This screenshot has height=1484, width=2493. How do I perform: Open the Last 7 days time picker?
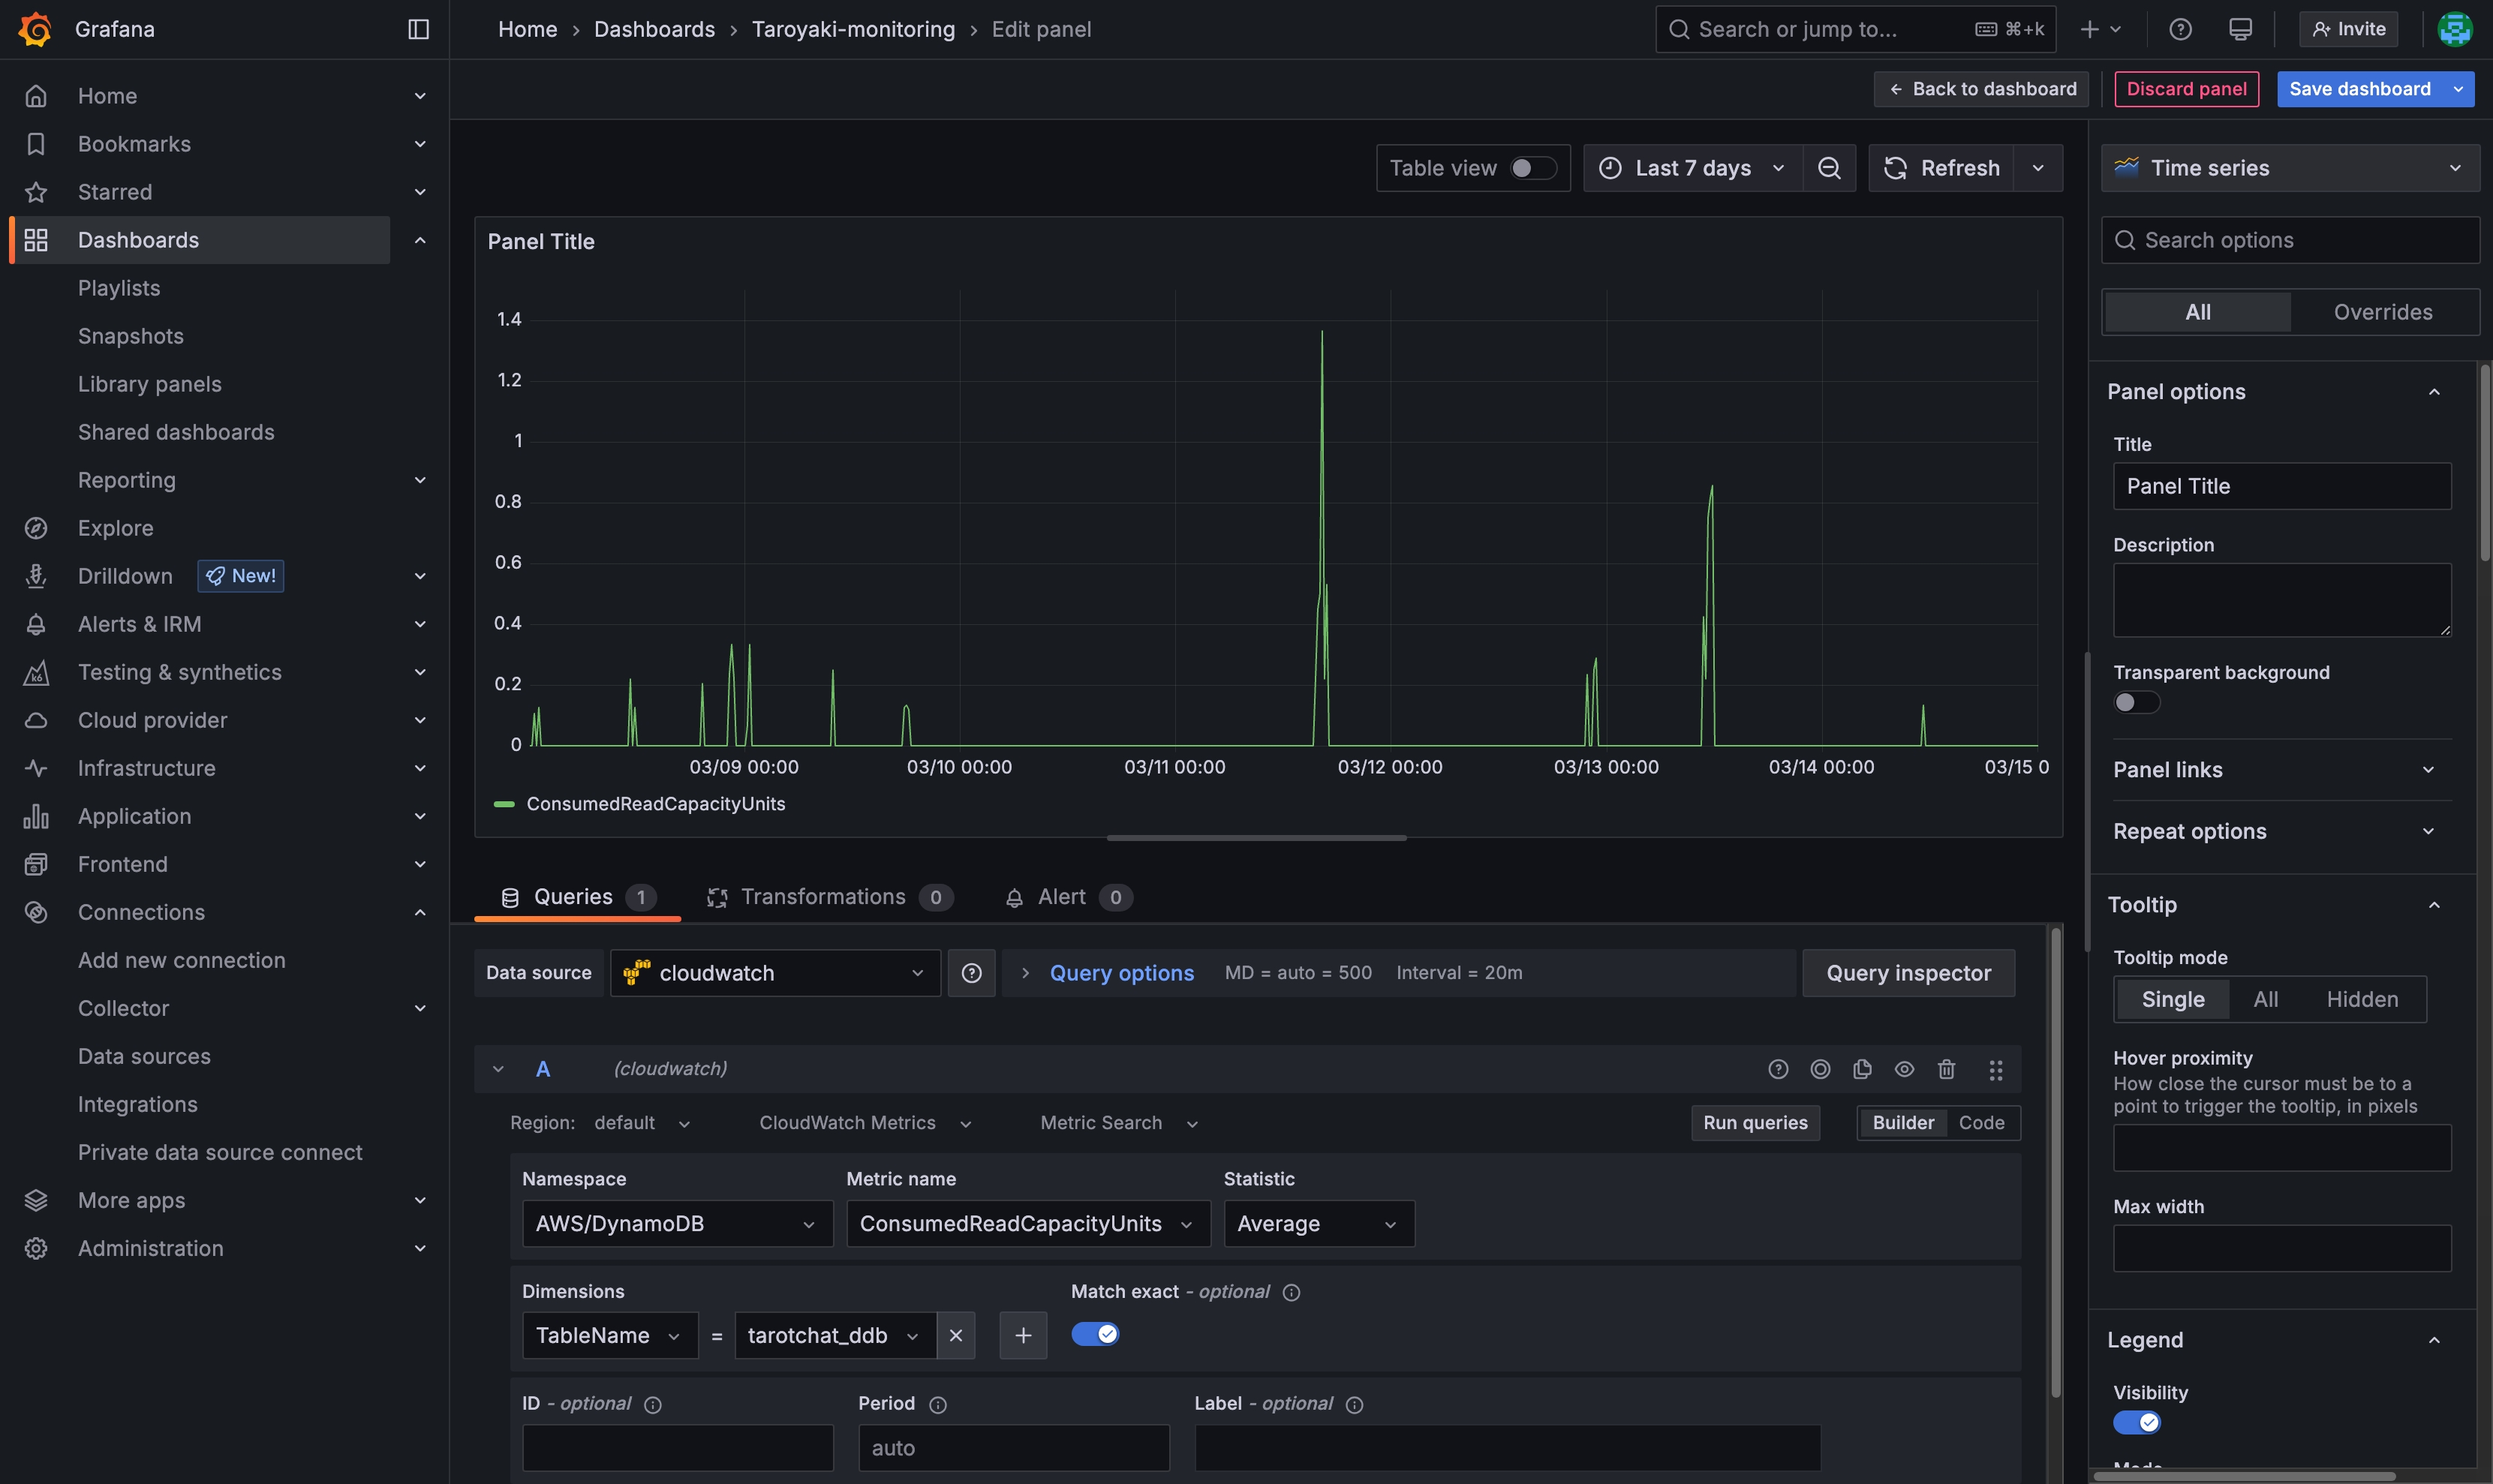1692,168
